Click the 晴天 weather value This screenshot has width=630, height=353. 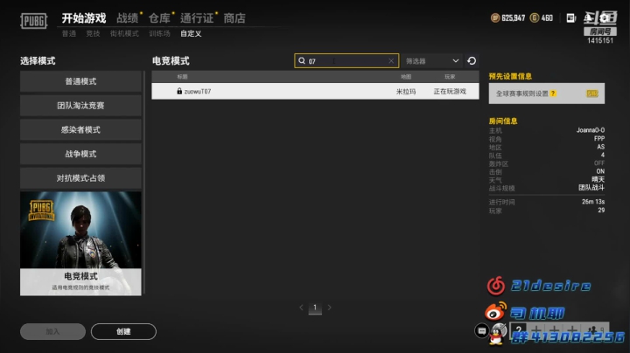tap(598, 179)
